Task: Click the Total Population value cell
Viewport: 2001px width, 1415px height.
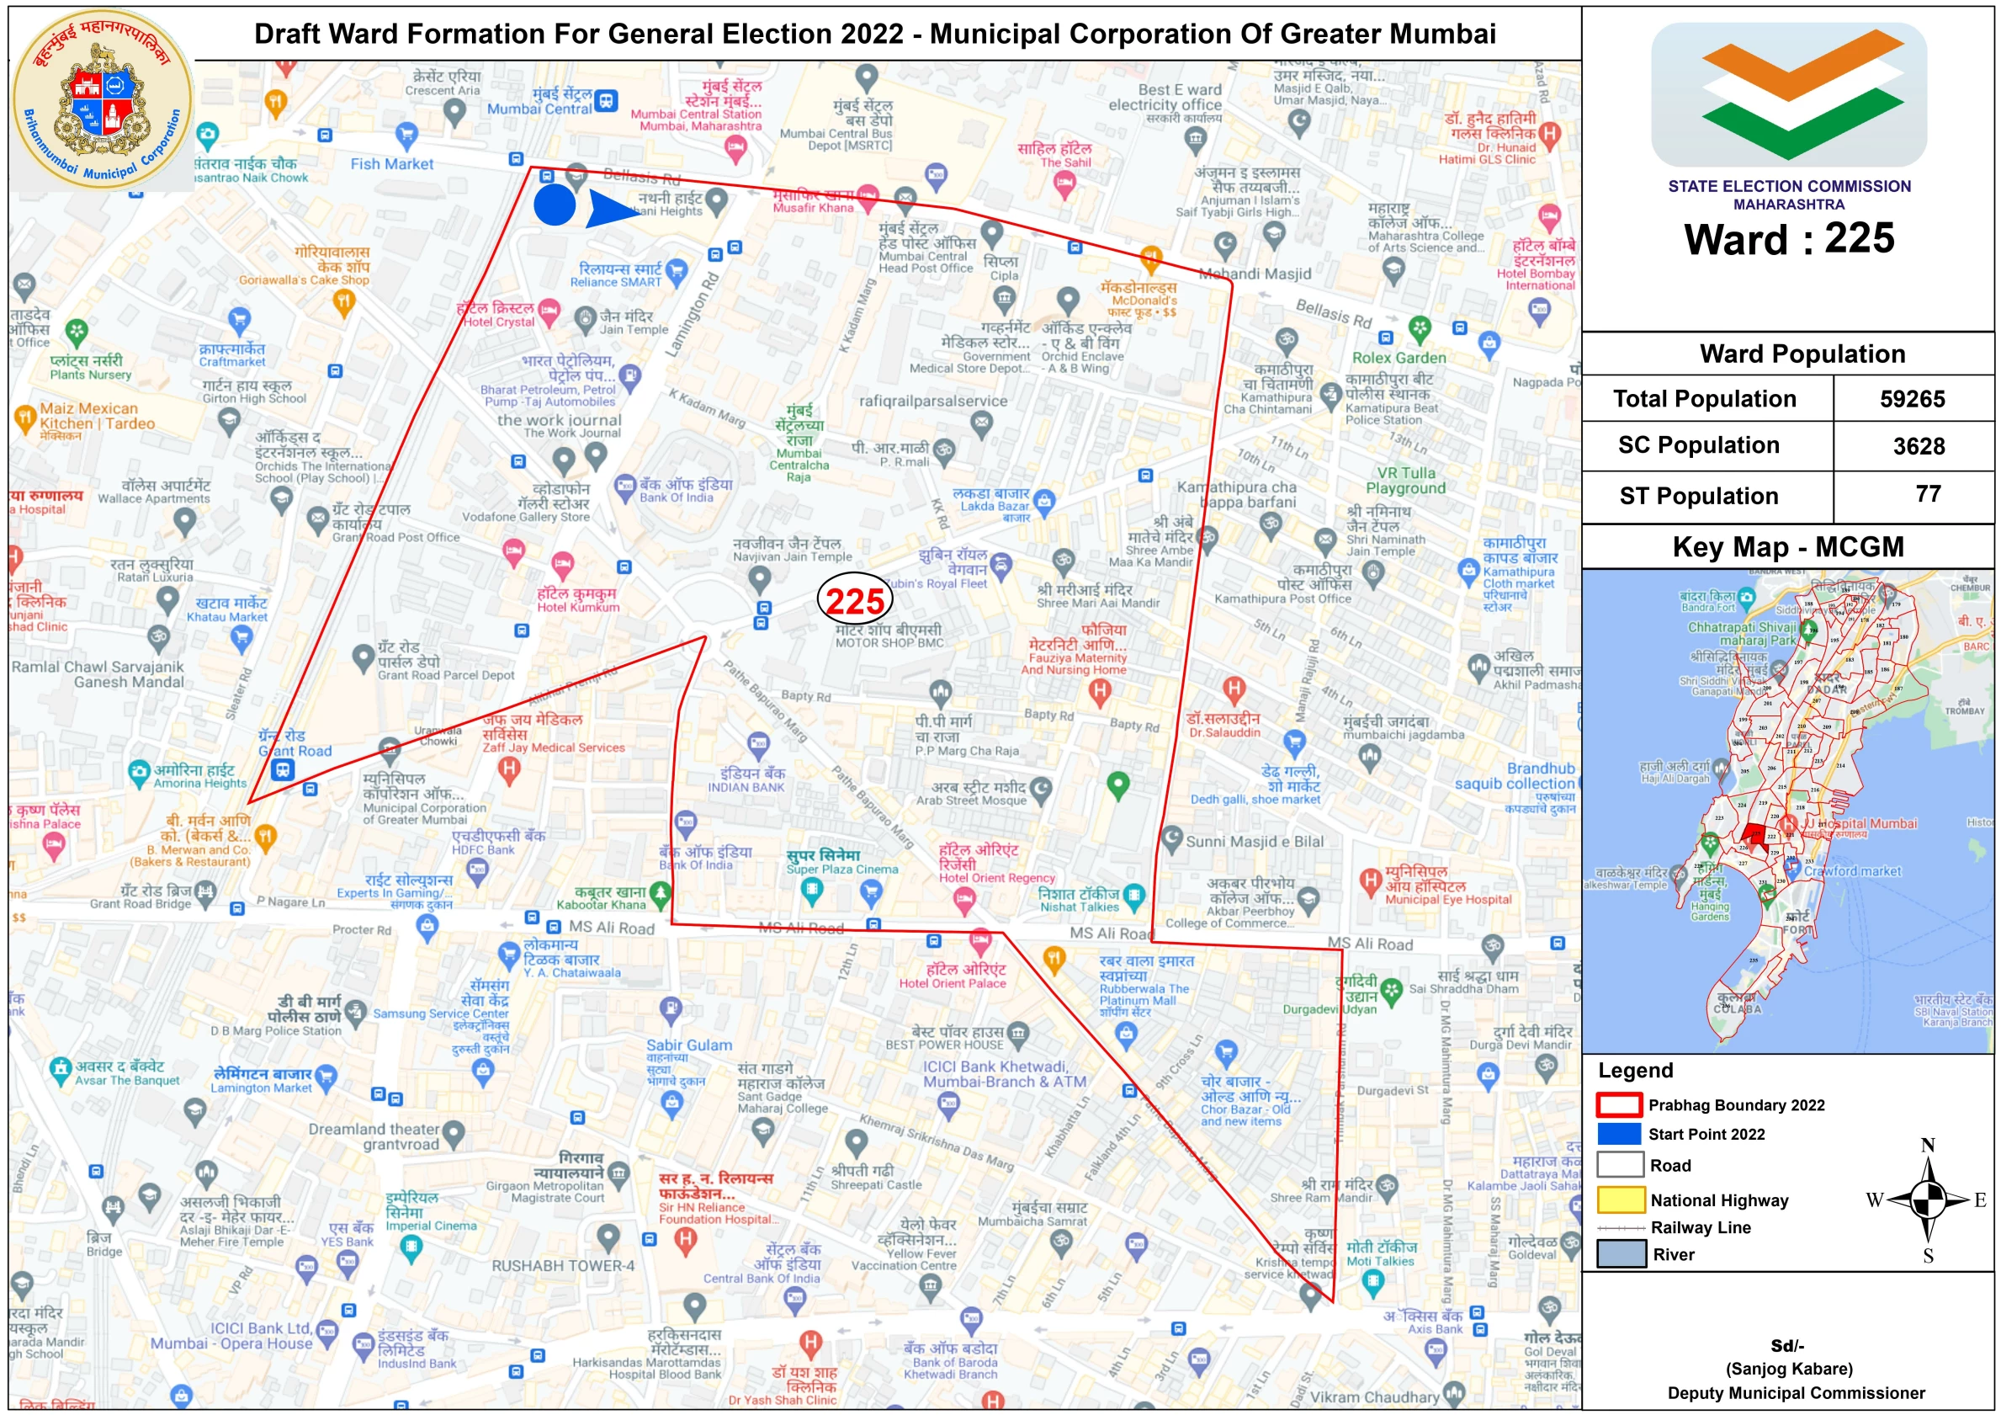Action: tap(1912, 399)
